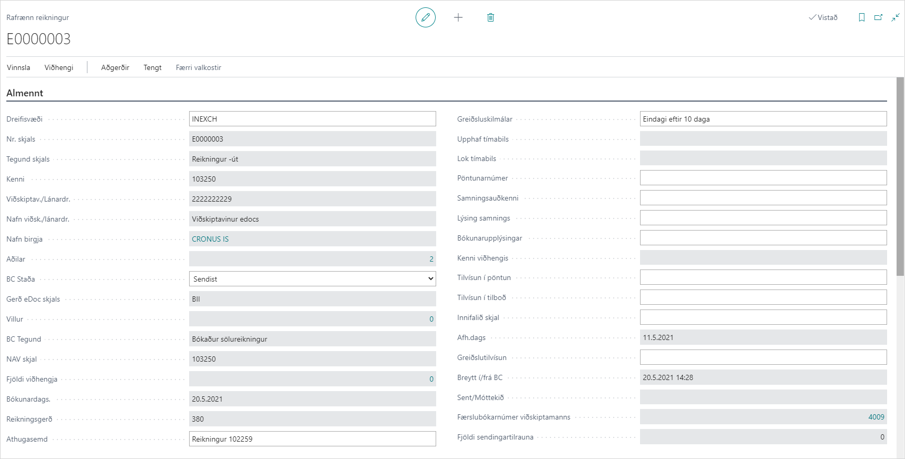The height and width of the screenshot is (459, 905).
Task: Click the Pöntunarnúmer input field
Action: pyautogui.click(x=763, y=178)
